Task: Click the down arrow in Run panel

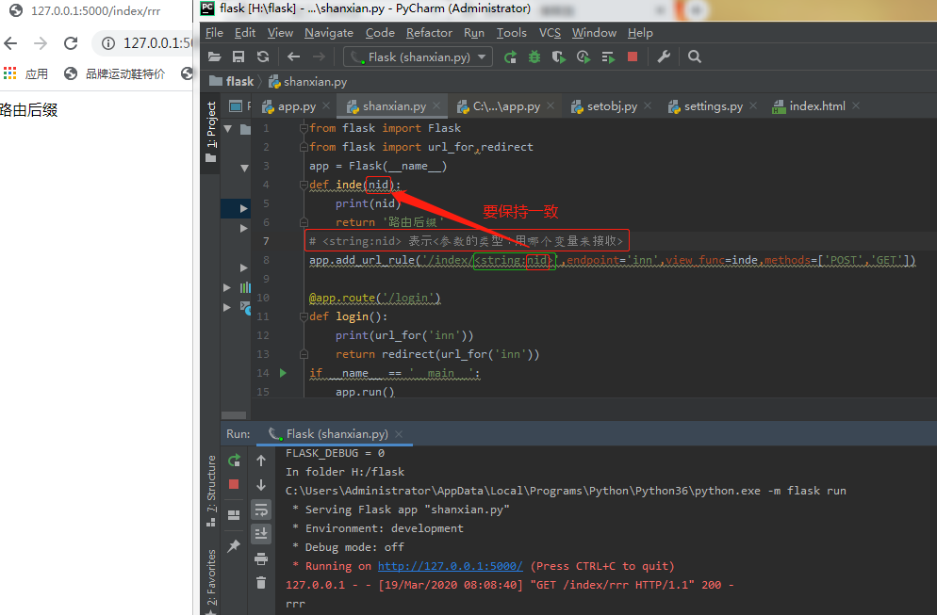Action: click(261, 485)
